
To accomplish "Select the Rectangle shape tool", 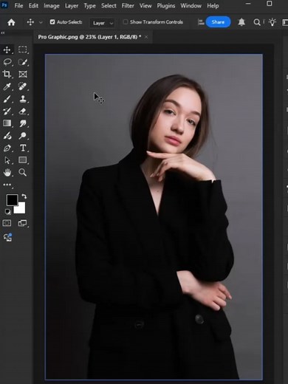I will pyautogui.click(x=23, y=160).
